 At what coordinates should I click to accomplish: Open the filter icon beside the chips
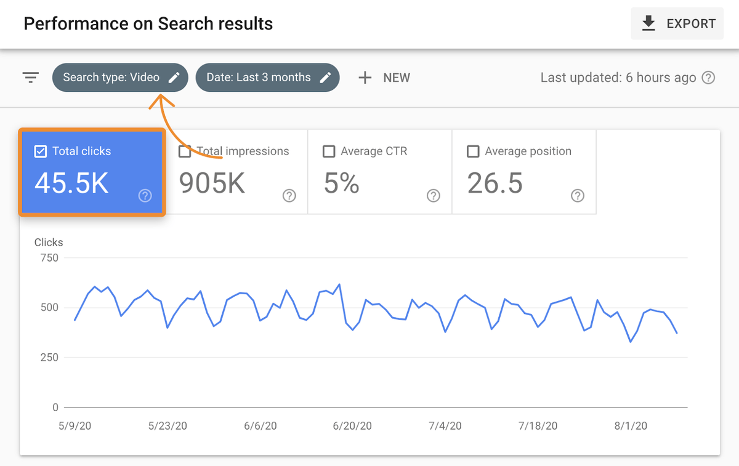click(30, 77)
